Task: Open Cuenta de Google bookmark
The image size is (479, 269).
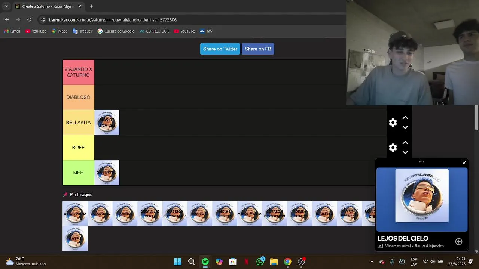Action: [x=116, y=31]
